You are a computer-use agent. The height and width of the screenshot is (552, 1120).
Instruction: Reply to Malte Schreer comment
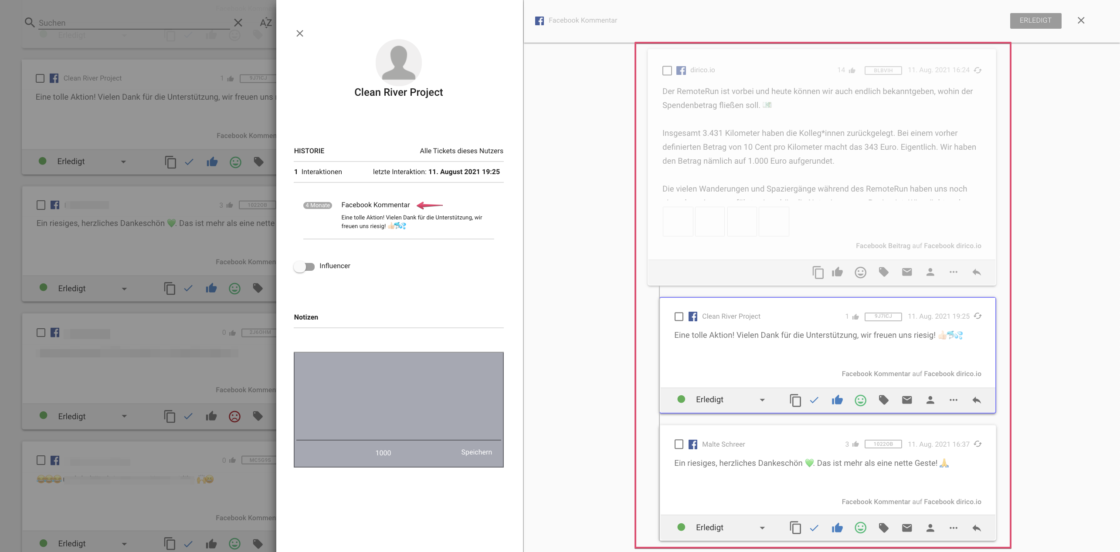click(977, 528)
